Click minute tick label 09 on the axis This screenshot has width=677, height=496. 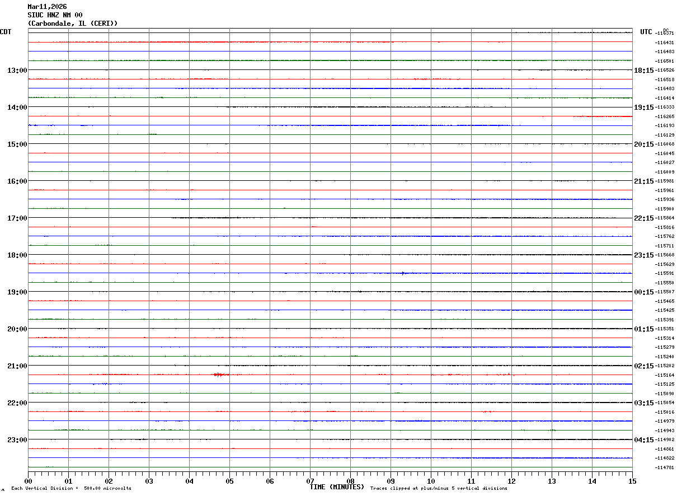[391, 481]
